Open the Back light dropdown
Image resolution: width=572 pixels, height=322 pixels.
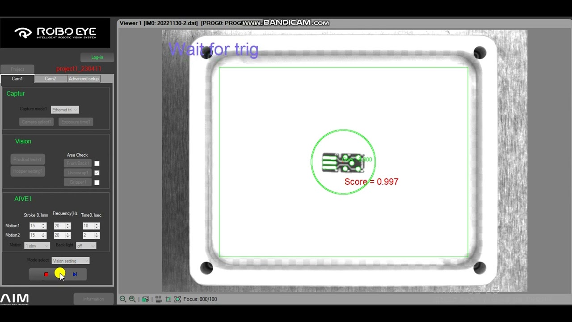86,246
